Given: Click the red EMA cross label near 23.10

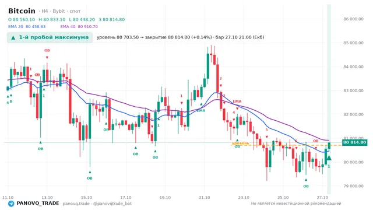Looking at the screenshot, I should pos(237,101).
